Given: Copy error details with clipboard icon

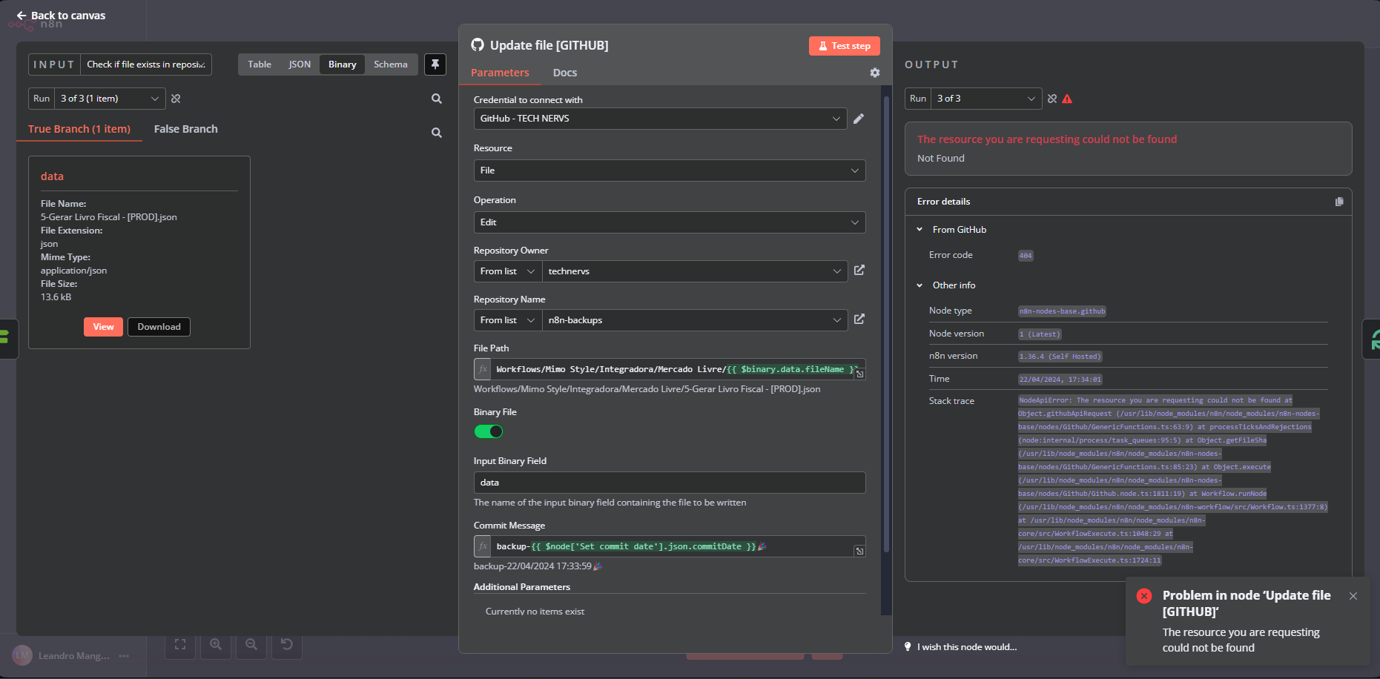Looking at the screenshot, I should [x=1339, y=202].
